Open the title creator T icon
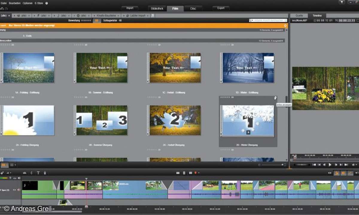The height and width of the screenshot is (215, 359). [x=38, y=173]
